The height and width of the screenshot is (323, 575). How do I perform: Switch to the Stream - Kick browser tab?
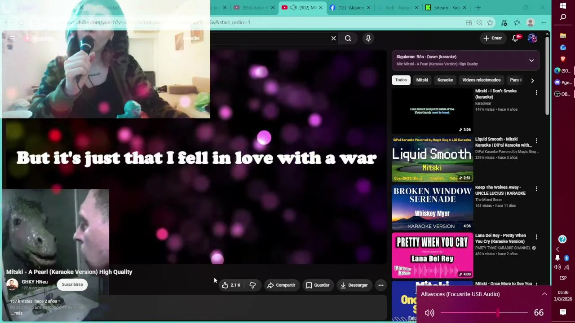(x=446, y=8)
